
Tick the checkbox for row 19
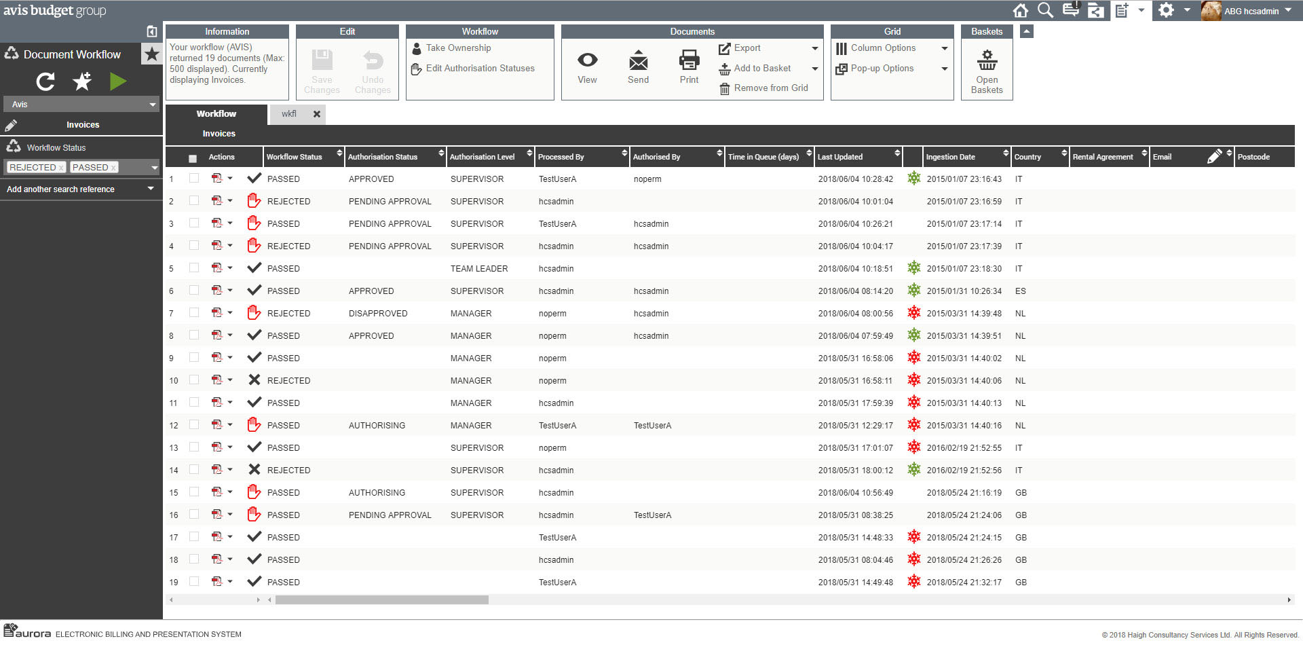[194, 581]
